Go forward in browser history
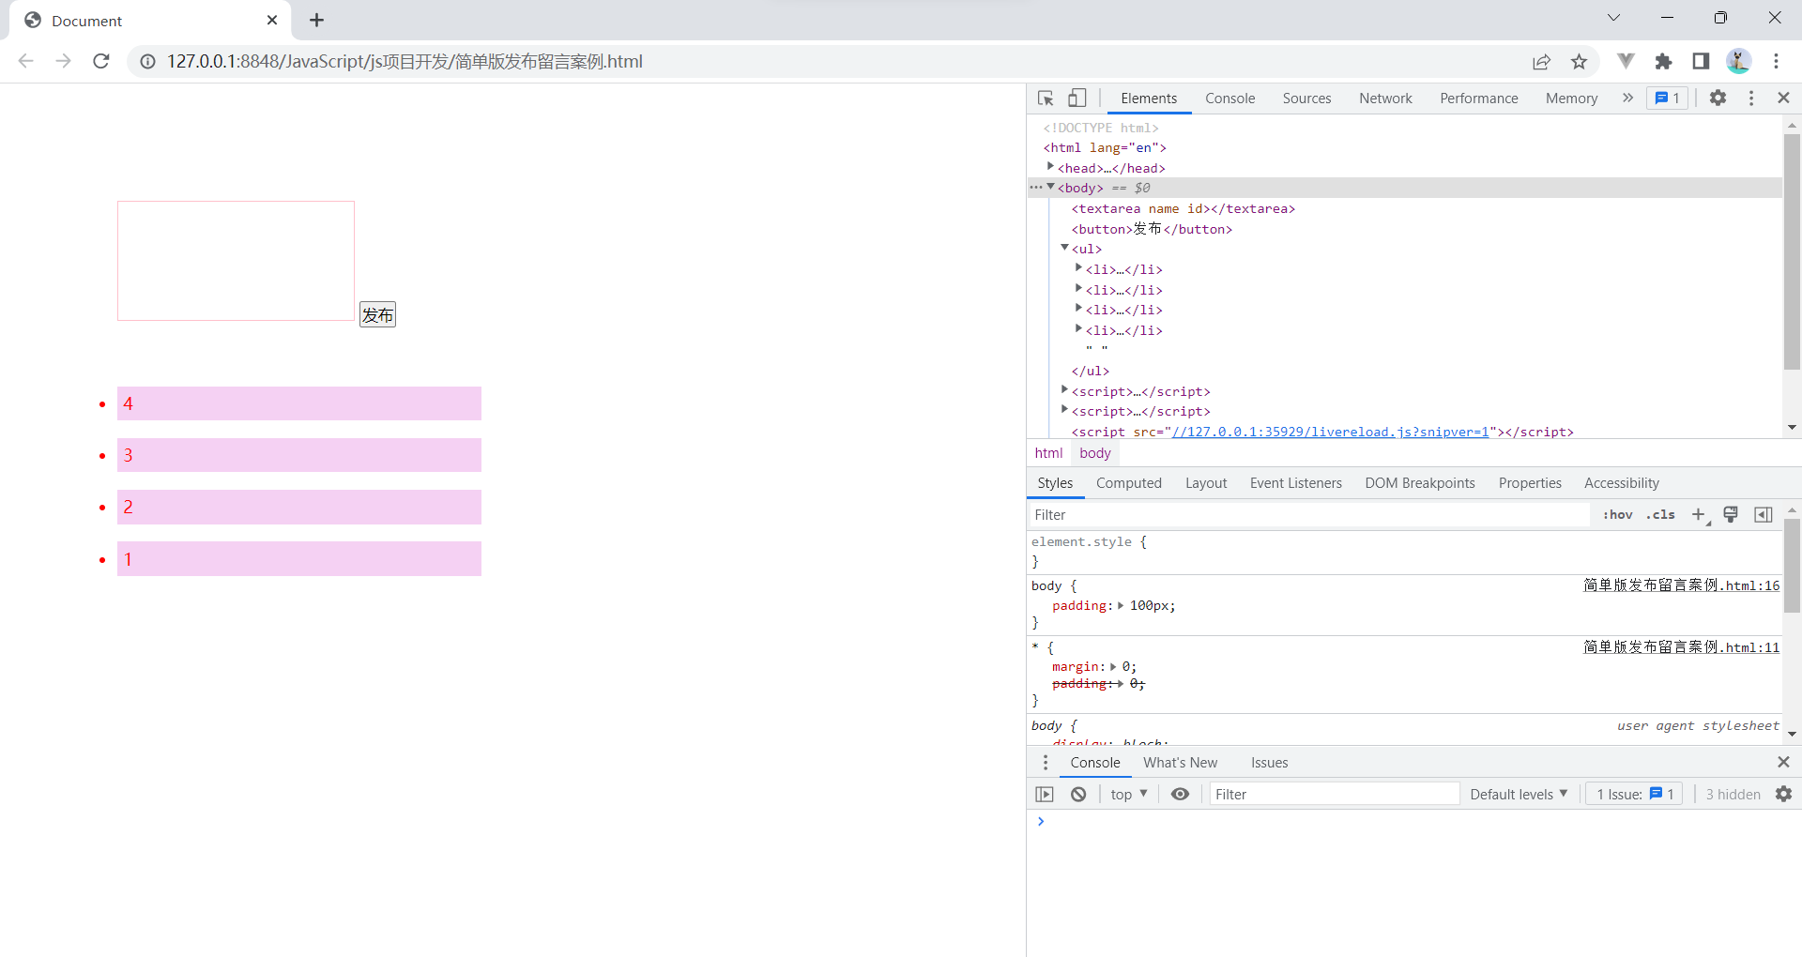The width and height of the screenshot is (1802, 957). click(x=63, y=61)
